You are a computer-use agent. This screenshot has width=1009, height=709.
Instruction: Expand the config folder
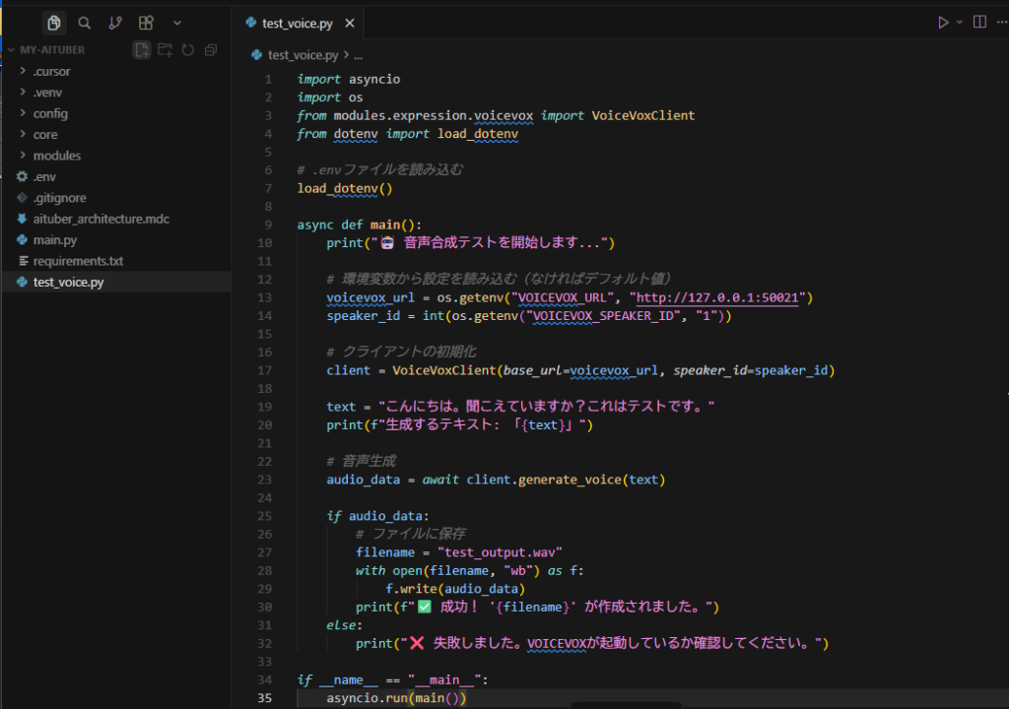click(50, 113)
